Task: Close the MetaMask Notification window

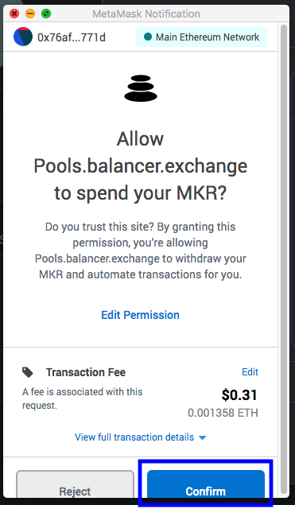Action: [14, 14]
